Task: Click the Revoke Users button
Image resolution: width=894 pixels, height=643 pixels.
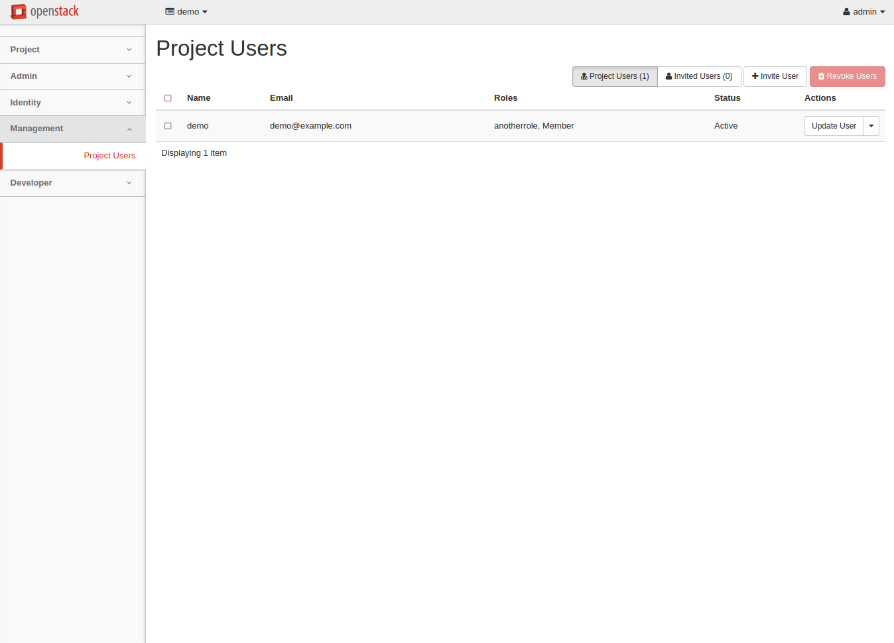Action: click(848, 76)
